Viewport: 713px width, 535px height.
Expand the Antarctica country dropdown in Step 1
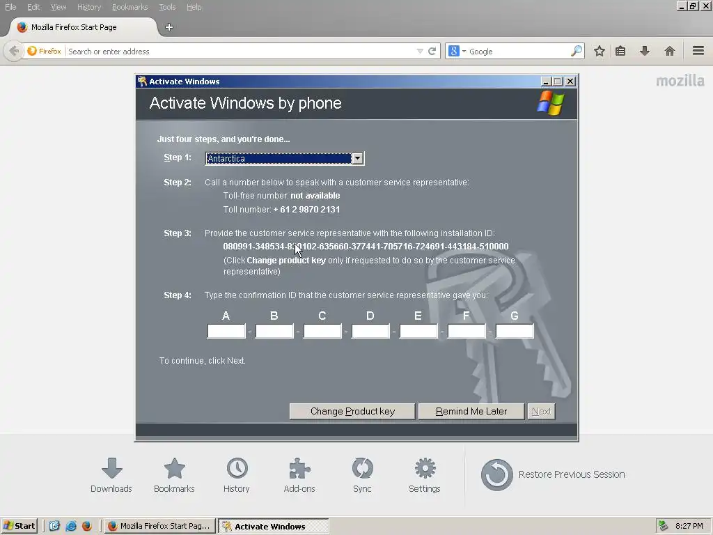pyautogui.click(x=357, y=158)
